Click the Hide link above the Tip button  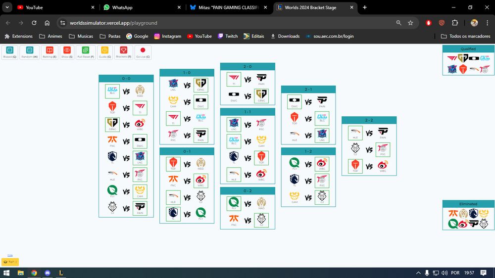pos(10,255)
